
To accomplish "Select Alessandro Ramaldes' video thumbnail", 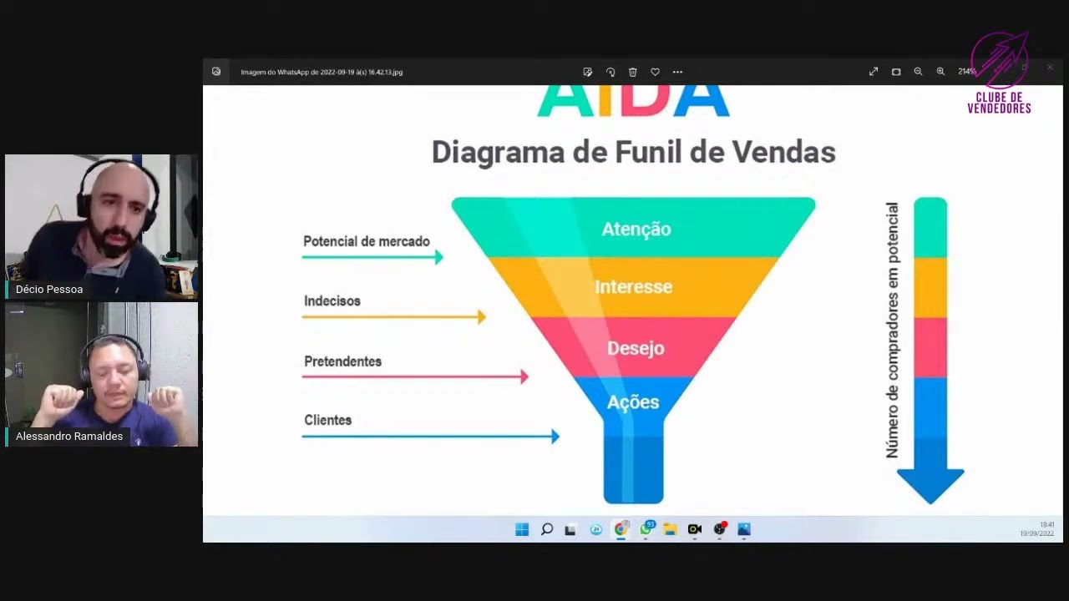I will (101, 374).
